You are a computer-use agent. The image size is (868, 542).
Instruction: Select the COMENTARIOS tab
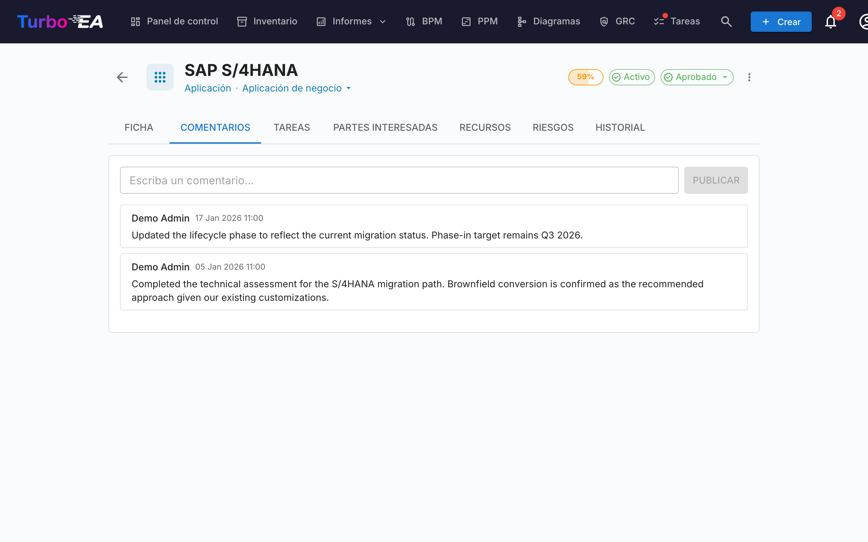point(215,128)
